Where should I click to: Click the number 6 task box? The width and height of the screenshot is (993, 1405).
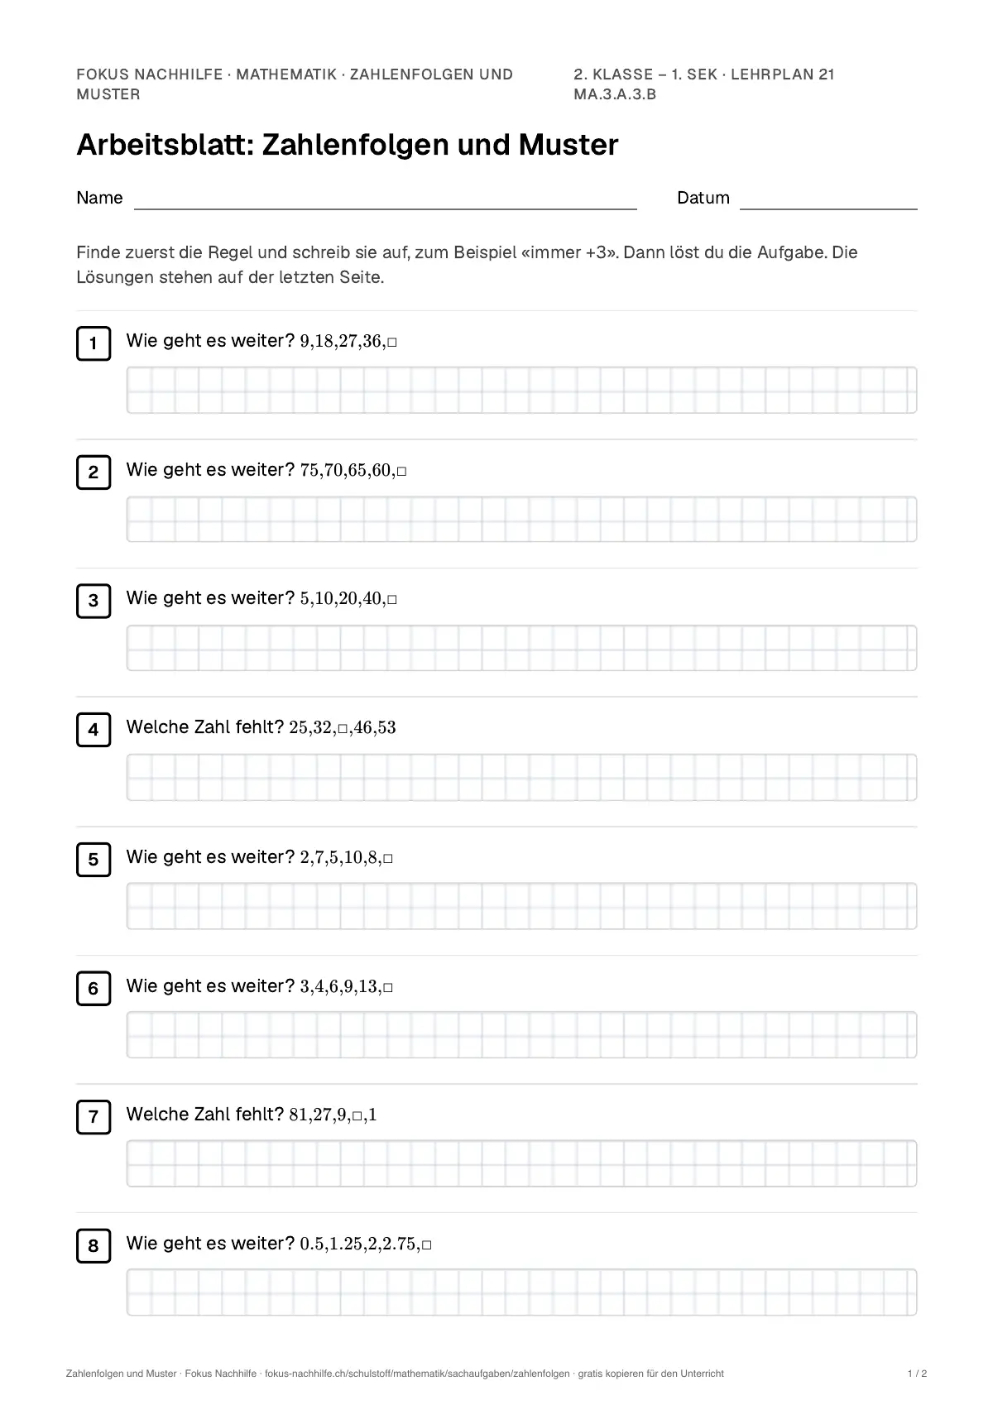94,989
